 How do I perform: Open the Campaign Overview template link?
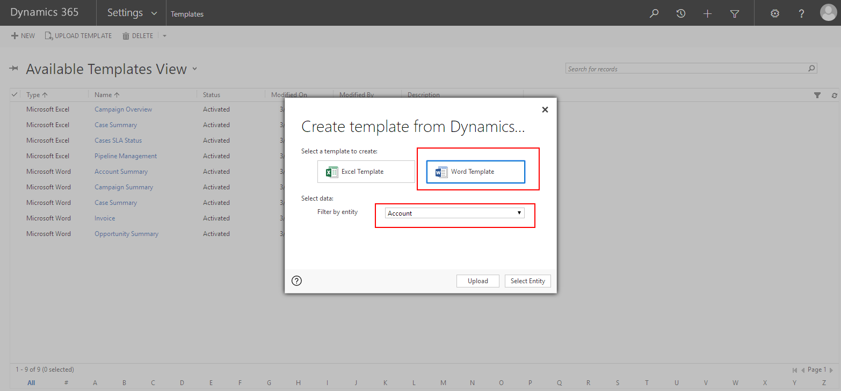123,109
